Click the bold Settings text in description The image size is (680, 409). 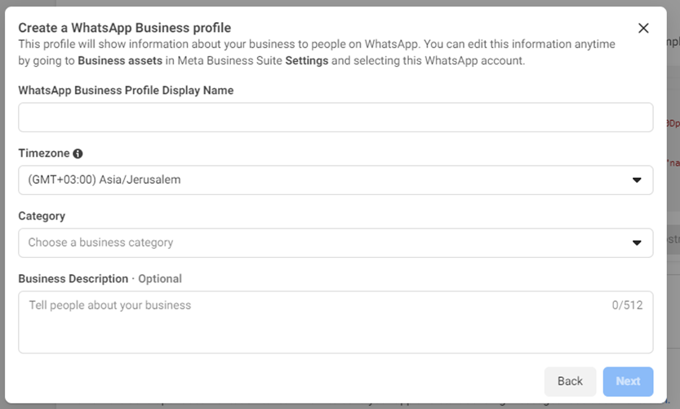(307, 60)
